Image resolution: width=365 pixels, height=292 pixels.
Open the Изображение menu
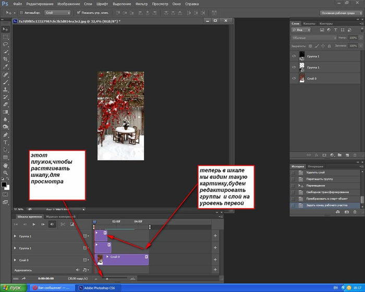tap(68, 4)
